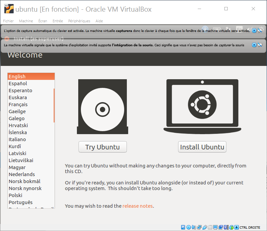This screenshot has height=231, width=267.
Task: Open the Écran menu
Action: [x=43, y=21]
